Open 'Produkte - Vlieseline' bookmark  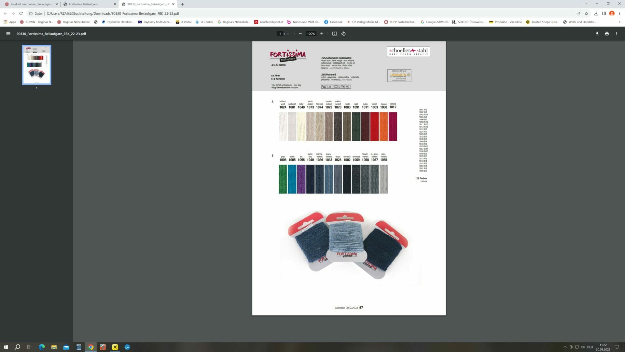pyautogui.click(x=506, y=22)
